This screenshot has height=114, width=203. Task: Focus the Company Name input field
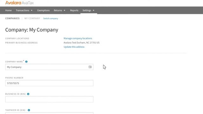click(x=49, y=67)
